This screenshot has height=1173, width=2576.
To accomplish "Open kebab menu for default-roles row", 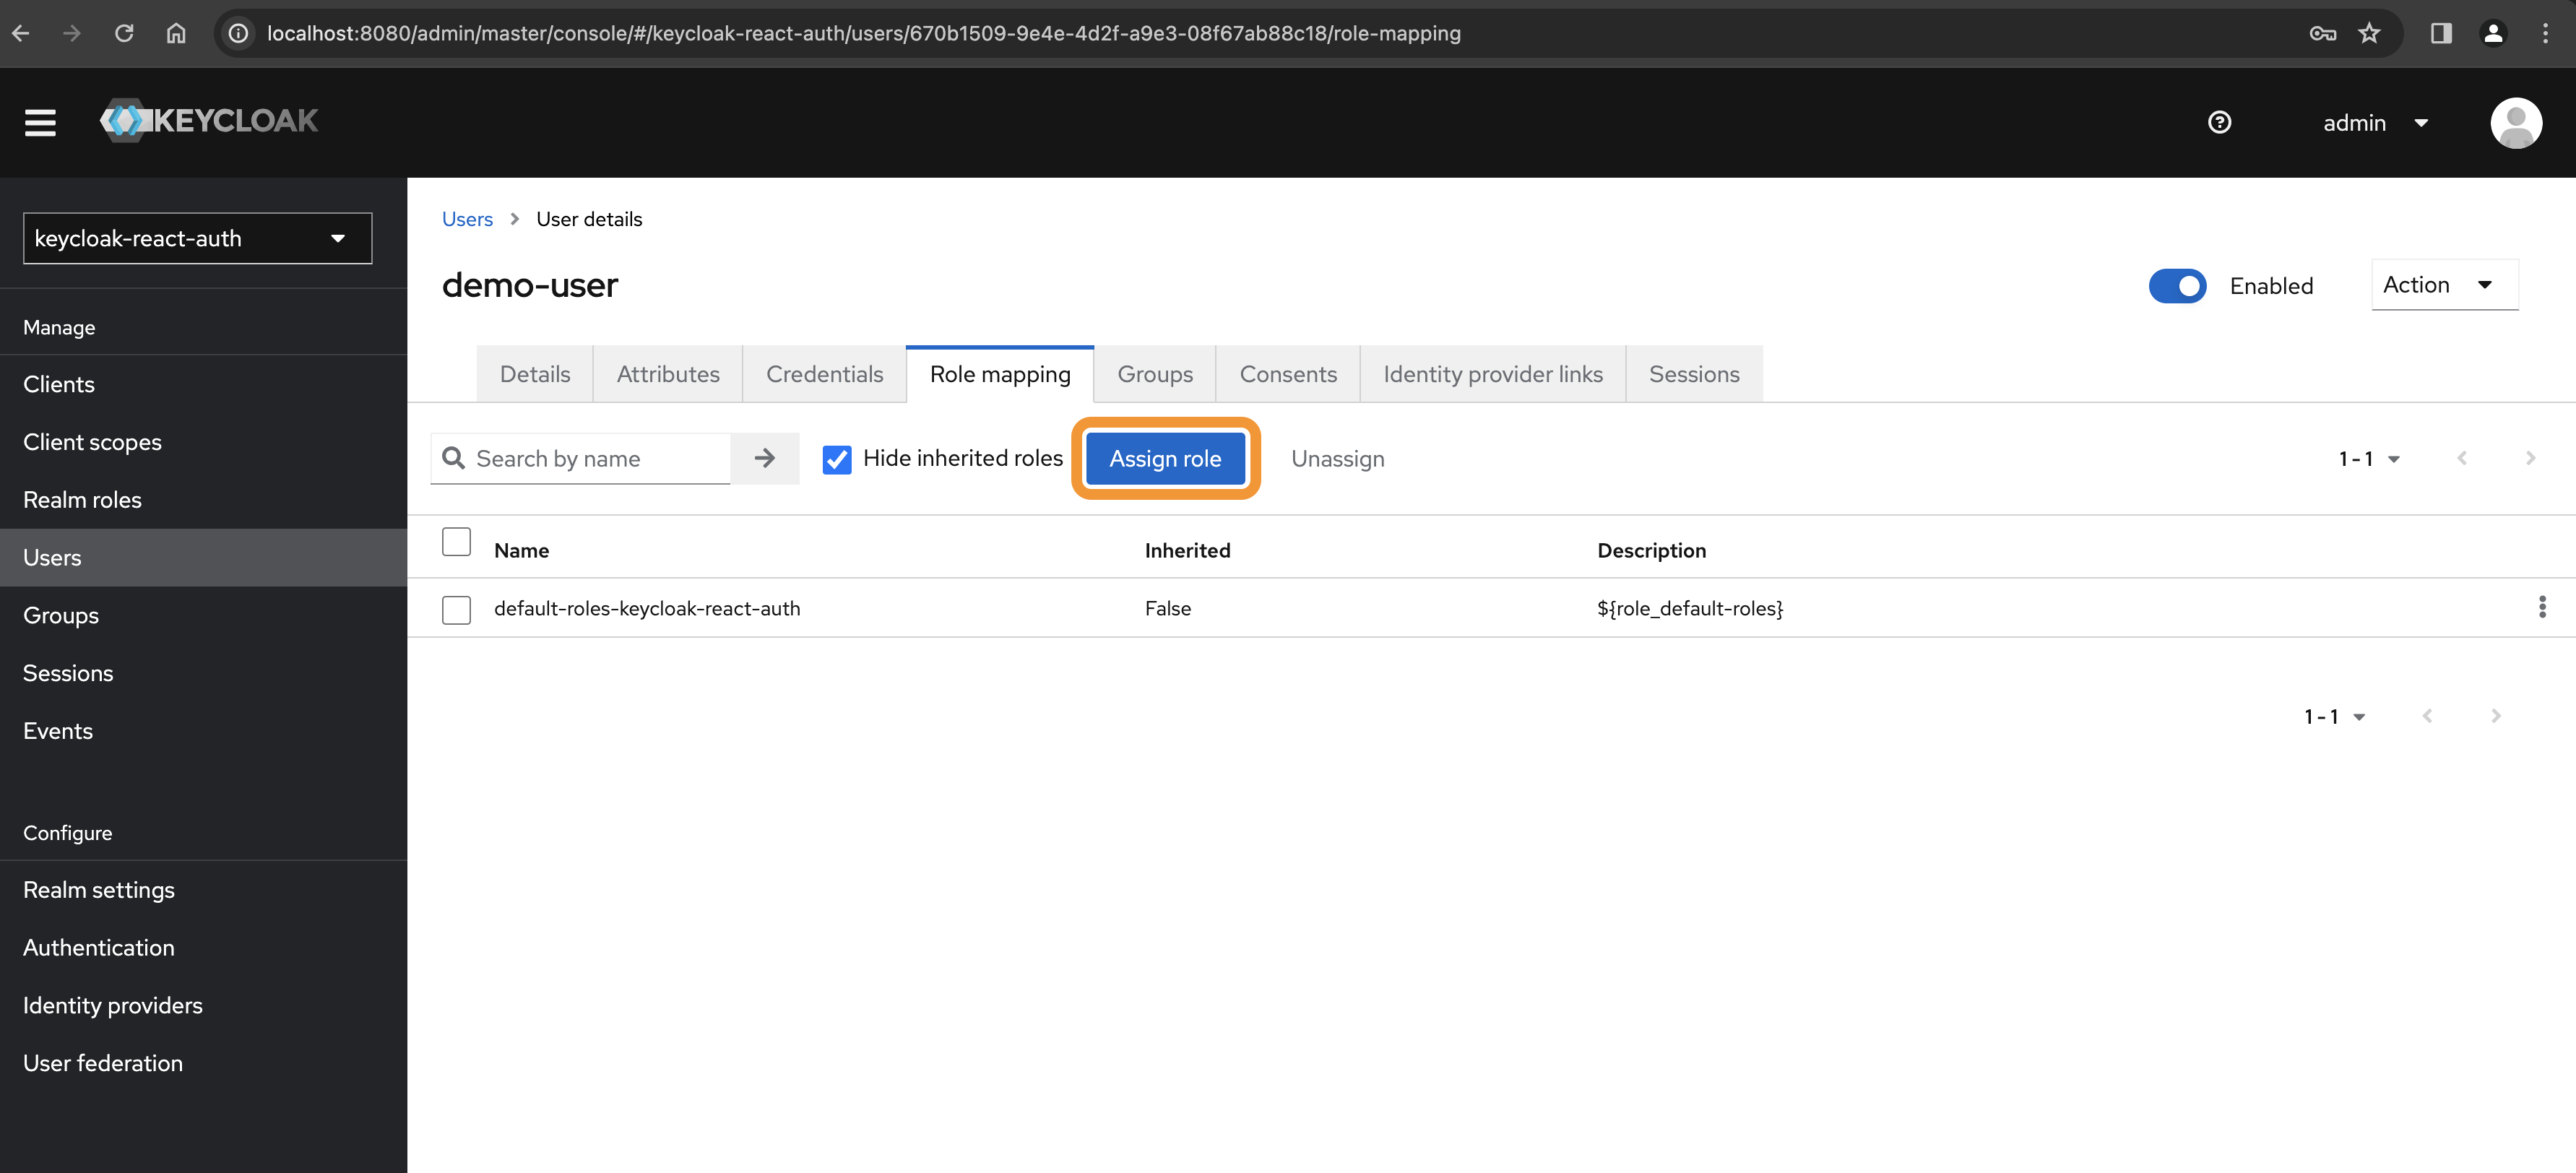I will pyautogui.click(x=2541, y=607).
